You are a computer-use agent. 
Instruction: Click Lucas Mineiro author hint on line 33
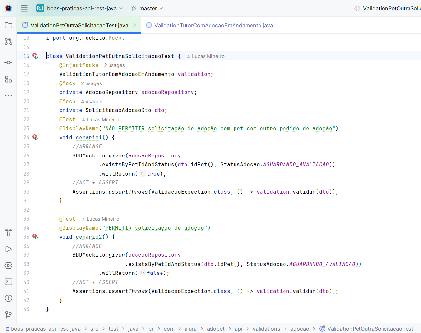coord(100,219)
